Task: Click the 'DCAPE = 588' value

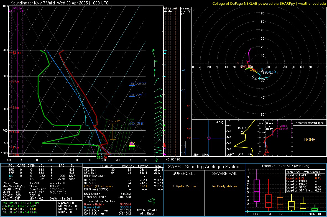Action: [11, 195]
